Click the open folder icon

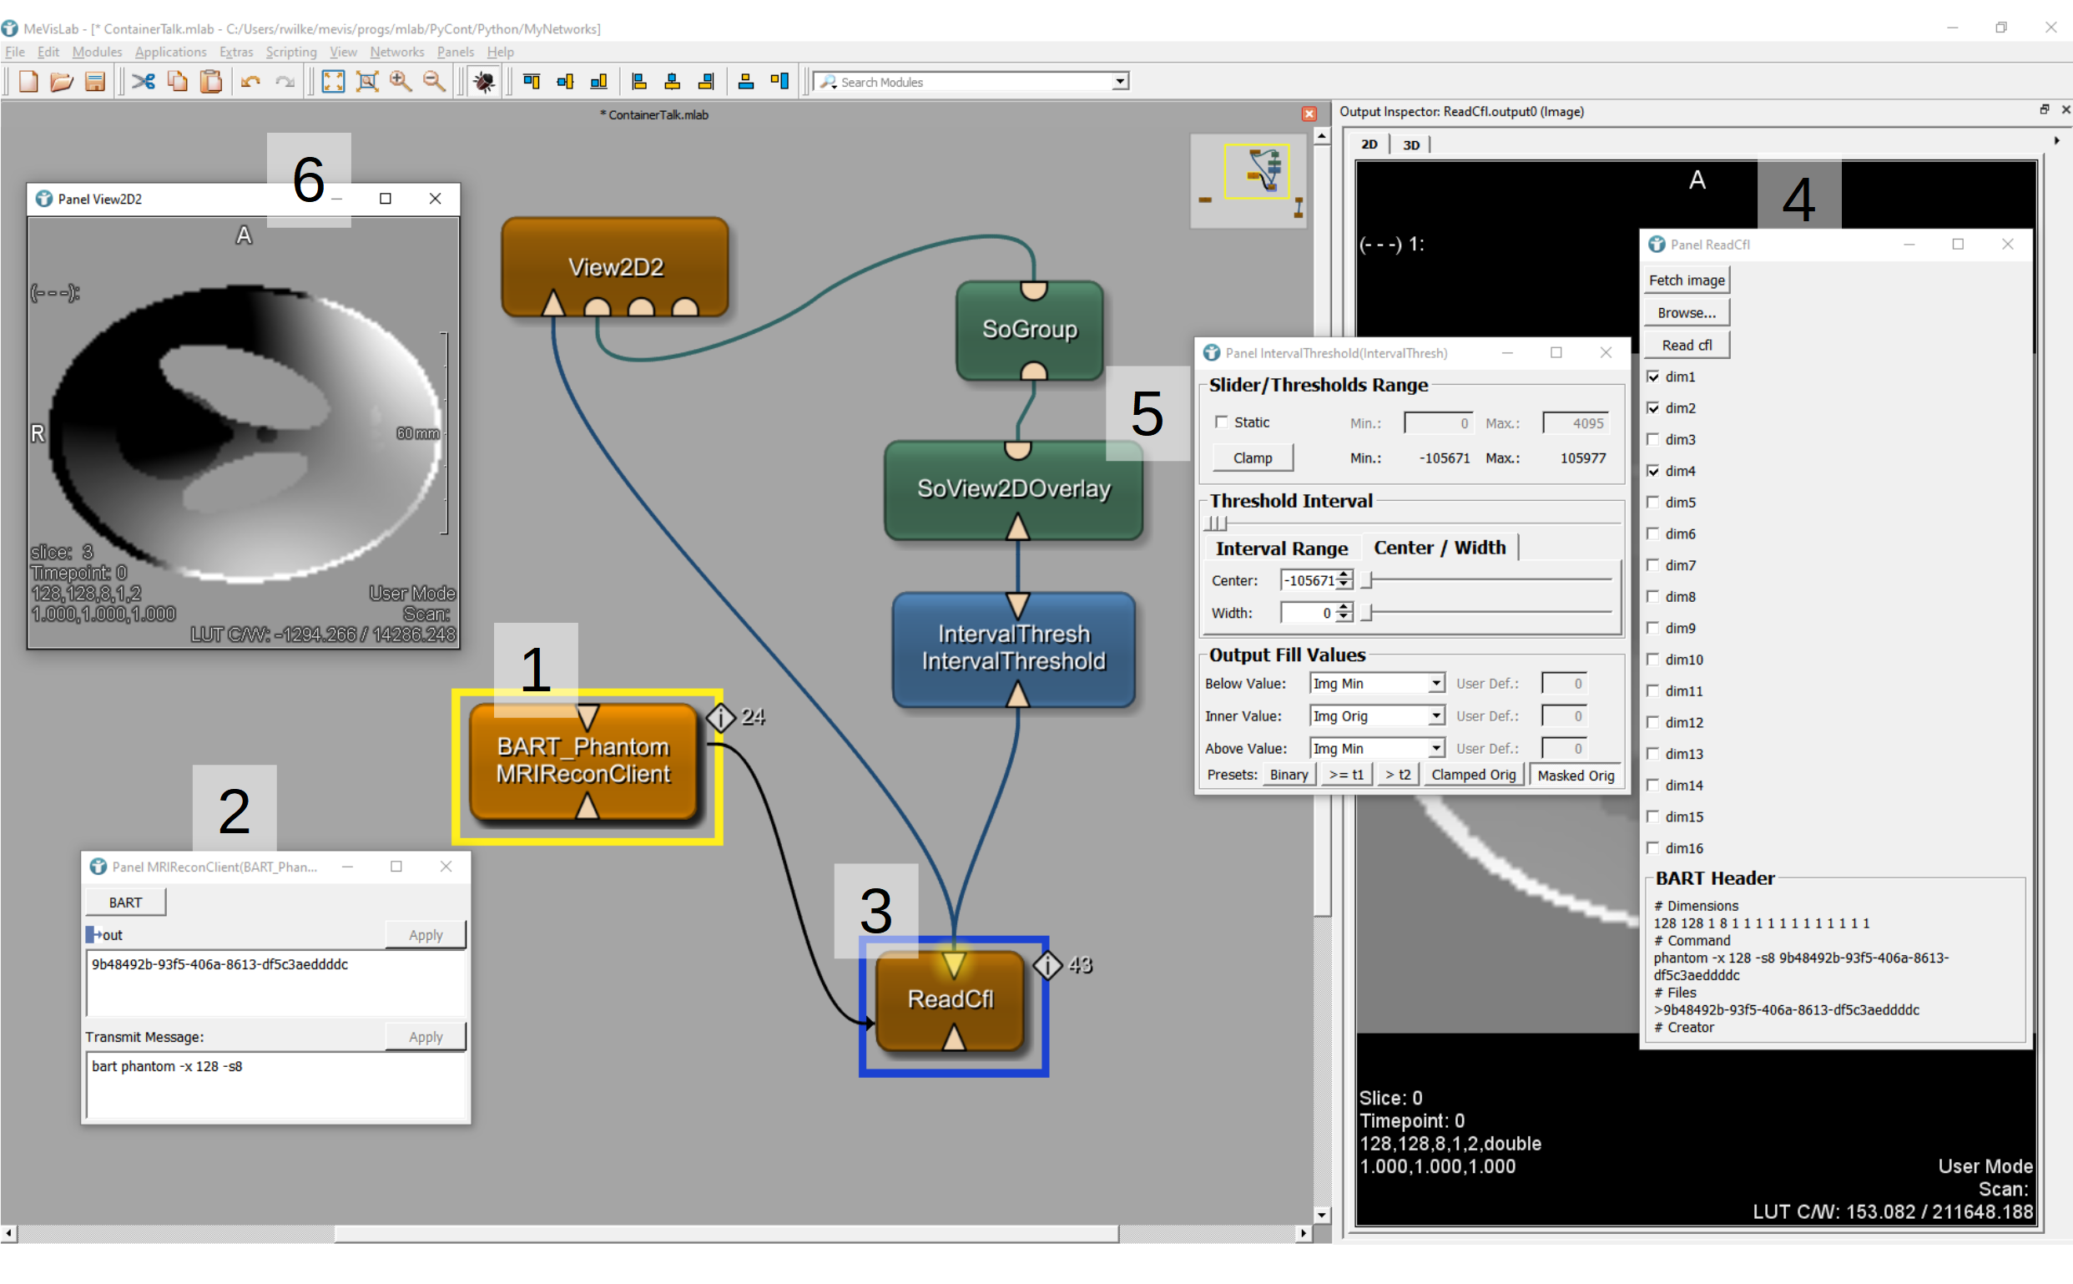tap(61, 82)
